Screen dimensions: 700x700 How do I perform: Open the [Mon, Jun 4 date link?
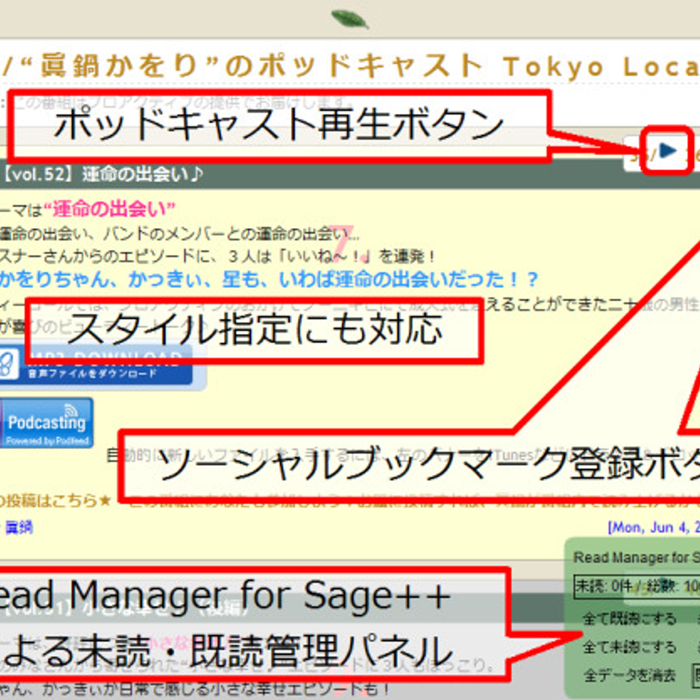pyautogui.click(x=653, y=527)
